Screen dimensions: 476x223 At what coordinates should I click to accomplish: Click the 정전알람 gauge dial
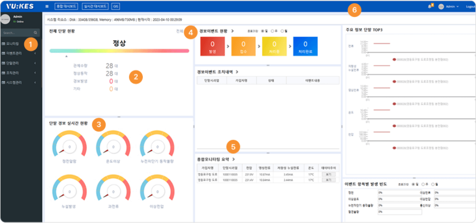click(69, 145)
